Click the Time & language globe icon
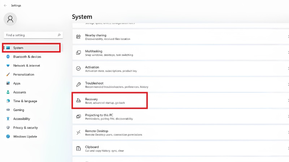The image size is (289, 162). coord(8,101)
